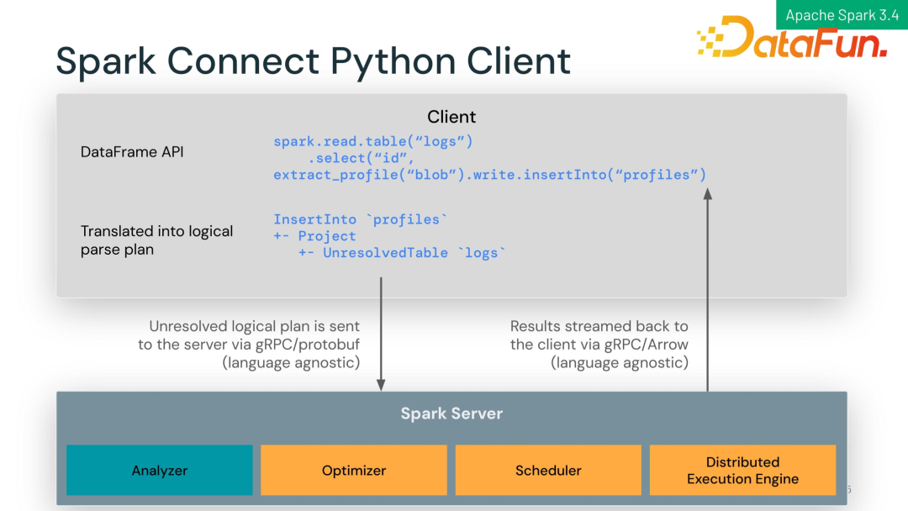Click the Unresolved logical plan is sent text
This screenshot has height=511, width=908.
coord(249,345)
